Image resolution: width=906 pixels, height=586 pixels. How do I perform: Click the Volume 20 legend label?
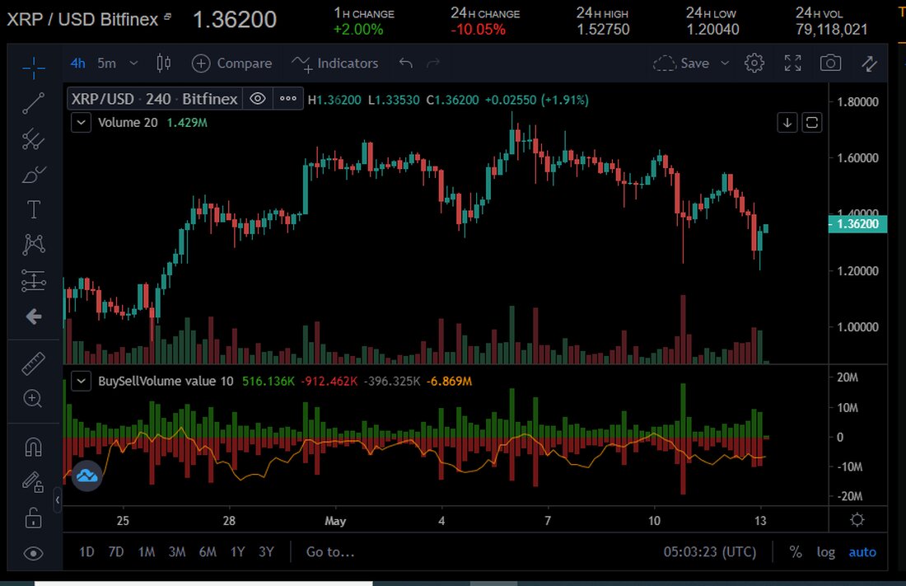tap(128, 123)
